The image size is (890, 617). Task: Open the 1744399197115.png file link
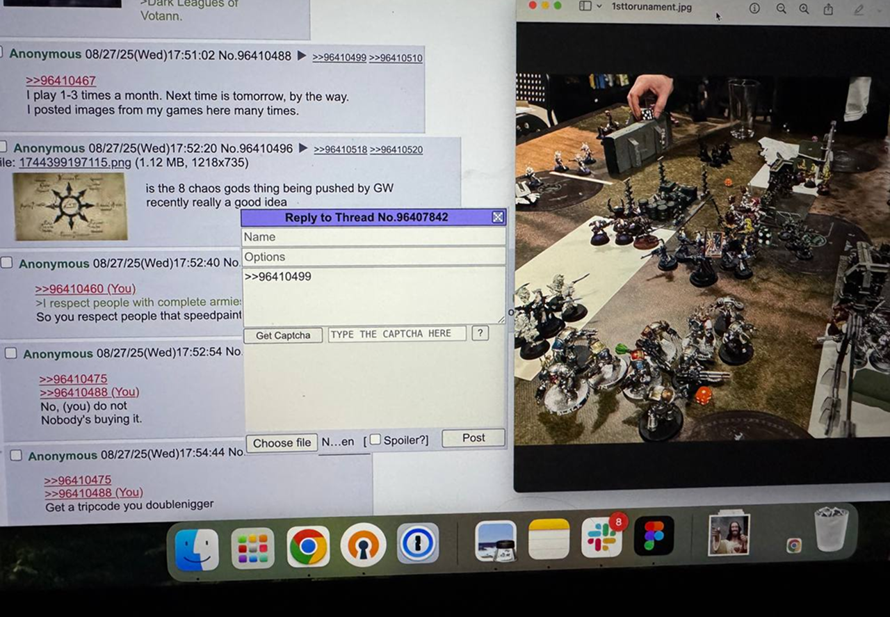[74, 163]
